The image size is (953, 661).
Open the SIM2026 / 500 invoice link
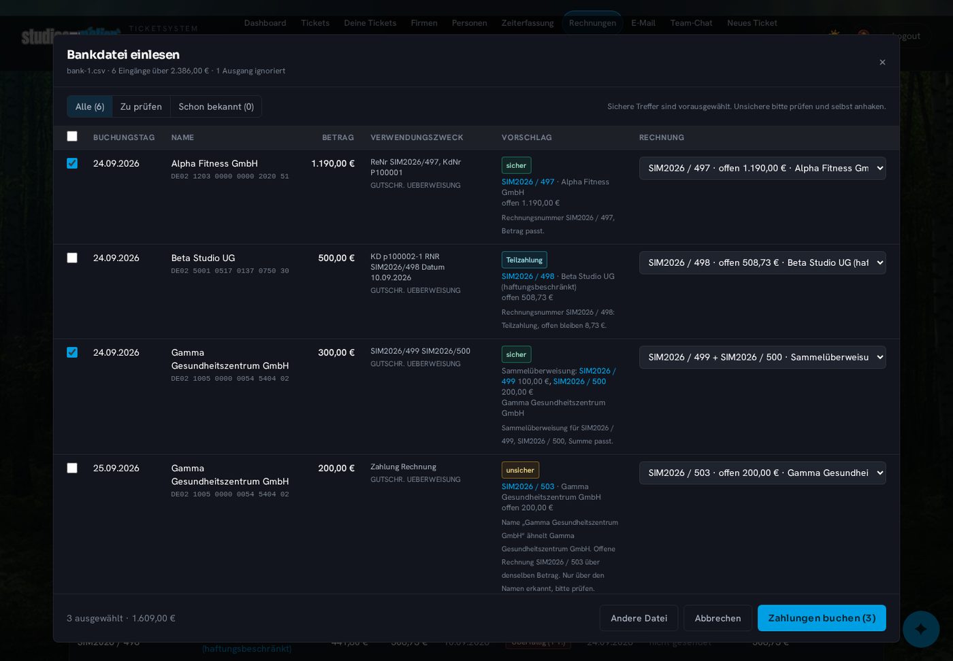tap(579, 382)
